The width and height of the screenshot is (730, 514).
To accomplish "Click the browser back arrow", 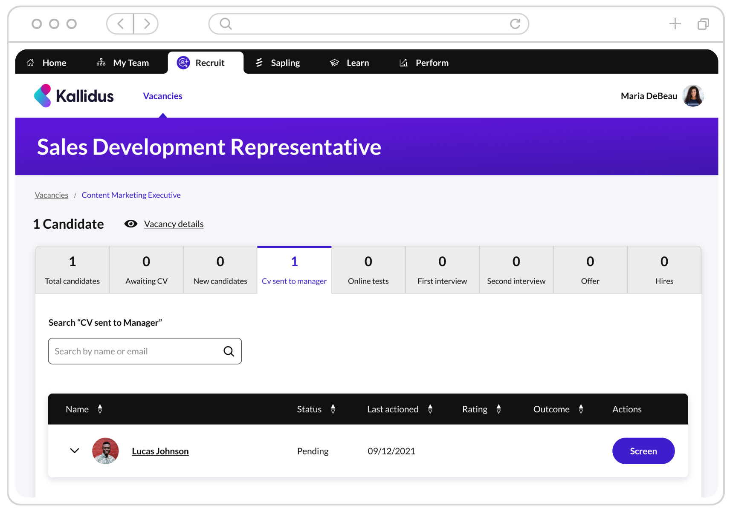I will coord(120,23).
